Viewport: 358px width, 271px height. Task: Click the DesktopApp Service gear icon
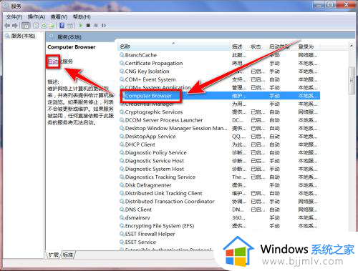pos(122,137)
